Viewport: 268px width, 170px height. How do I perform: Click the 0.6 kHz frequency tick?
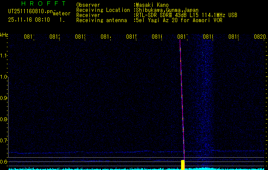[x=4, y=161]
